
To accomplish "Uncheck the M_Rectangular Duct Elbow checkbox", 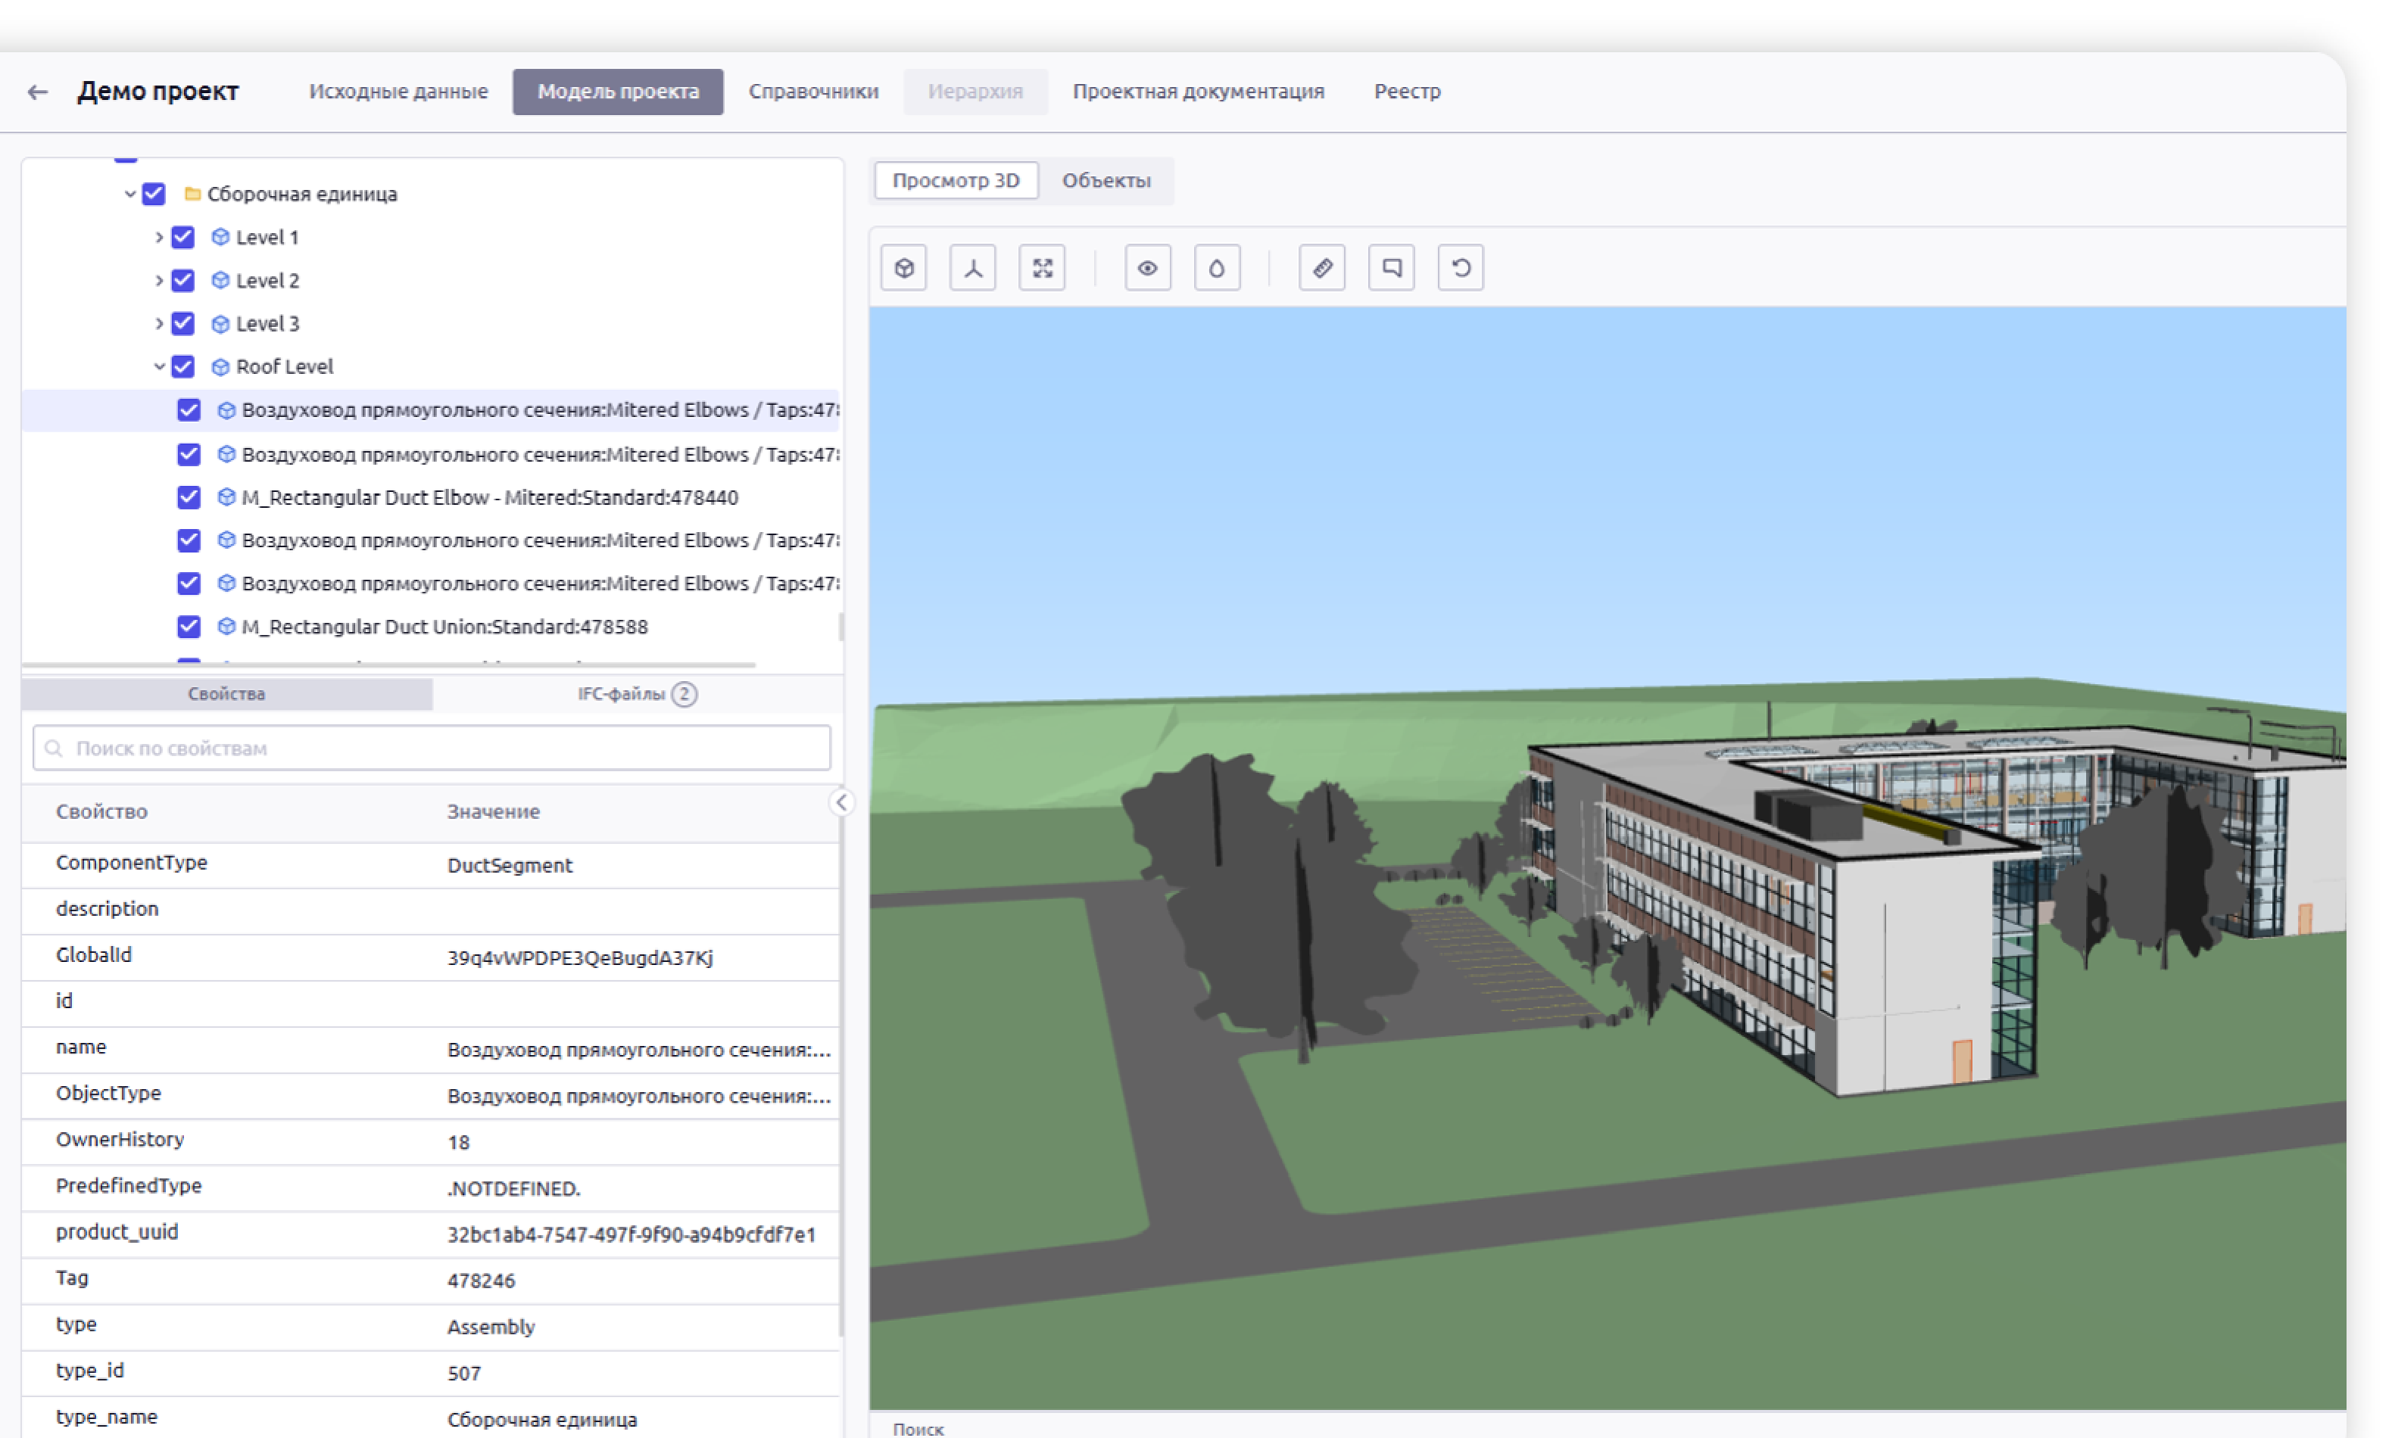I will (188, 497).
